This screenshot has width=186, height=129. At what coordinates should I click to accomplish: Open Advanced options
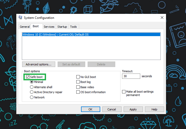(x=39, y=64)
